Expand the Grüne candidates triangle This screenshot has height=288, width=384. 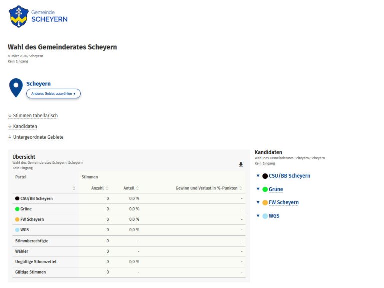(x=258, y=189)
